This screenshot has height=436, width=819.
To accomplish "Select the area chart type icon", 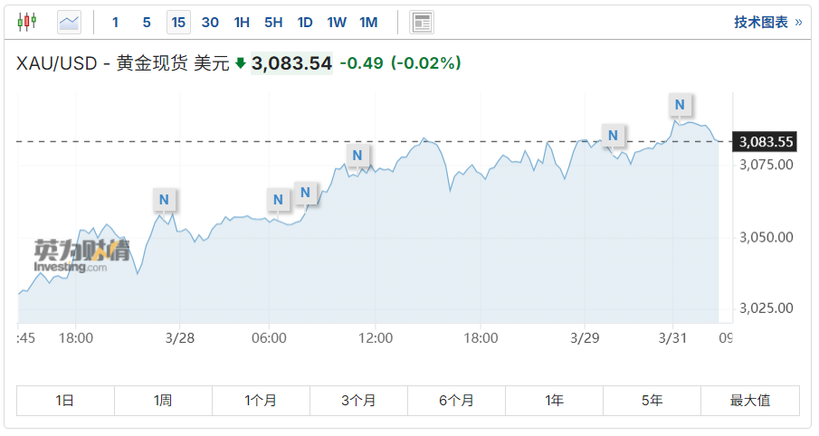I will 69,22.
